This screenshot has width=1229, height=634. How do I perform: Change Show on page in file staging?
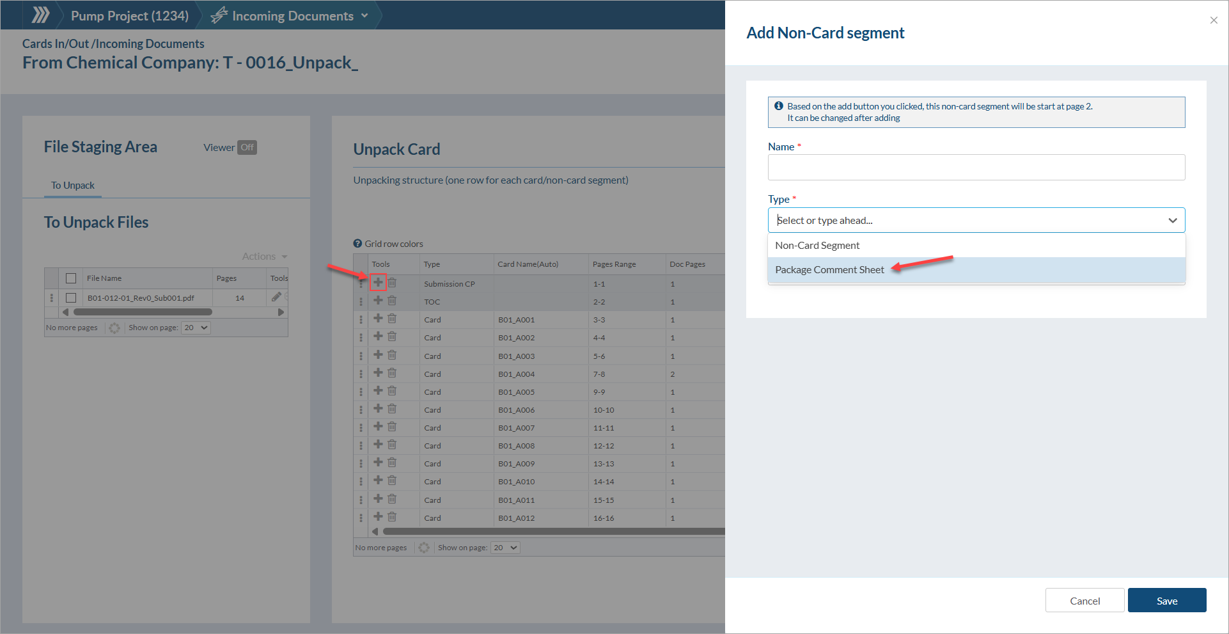[x=196, y=328]
